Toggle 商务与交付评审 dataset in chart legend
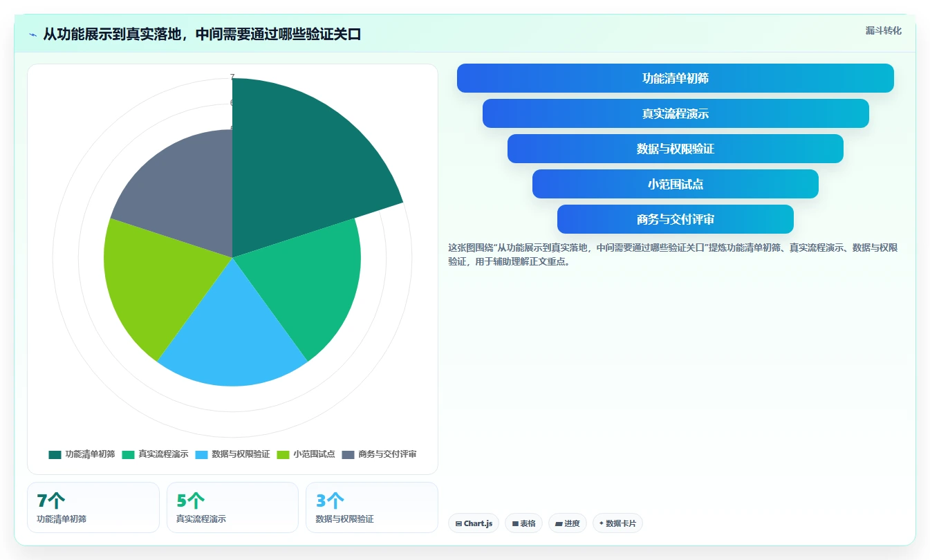Viewport: 930px width, 560px height. [379, 454]
